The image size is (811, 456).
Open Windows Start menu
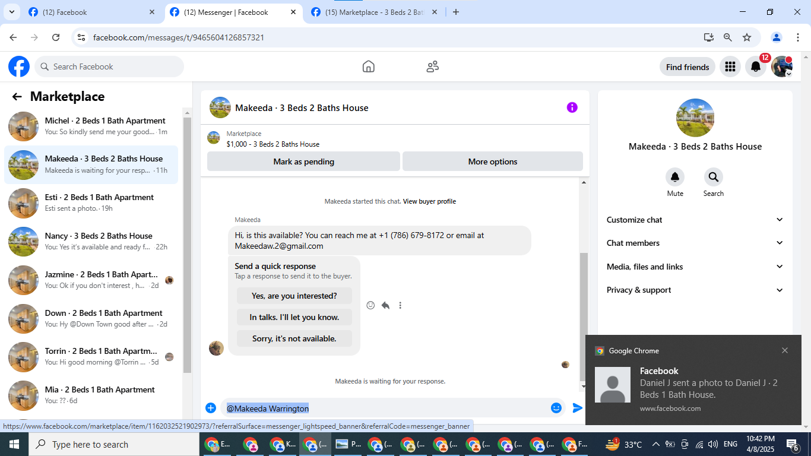[x=14, y=444]
